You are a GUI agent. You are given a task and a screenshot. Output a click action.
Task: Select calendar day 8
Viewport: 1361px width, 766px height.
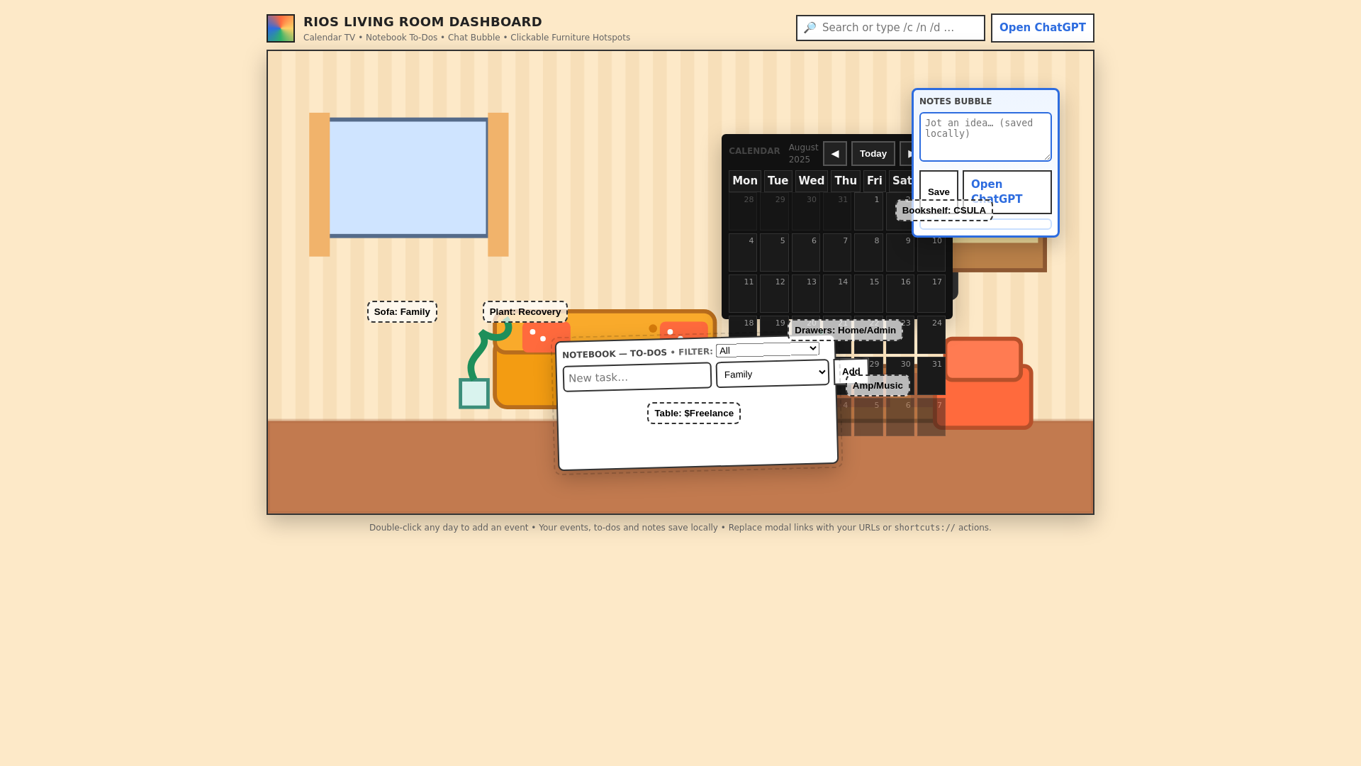click(868, 252)
